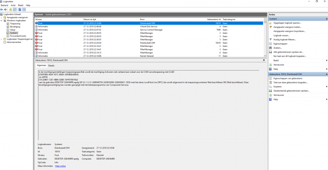Image resolution: width=328 pixels, height=170 pixels.
Task: Expand 'Logboeken Toepassingen en' tree node
Action: tap(1, 39)
